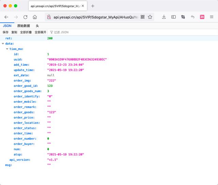Select the order_location key
Viewport: 218px width, 185px height.
click(x=27, y=123)
